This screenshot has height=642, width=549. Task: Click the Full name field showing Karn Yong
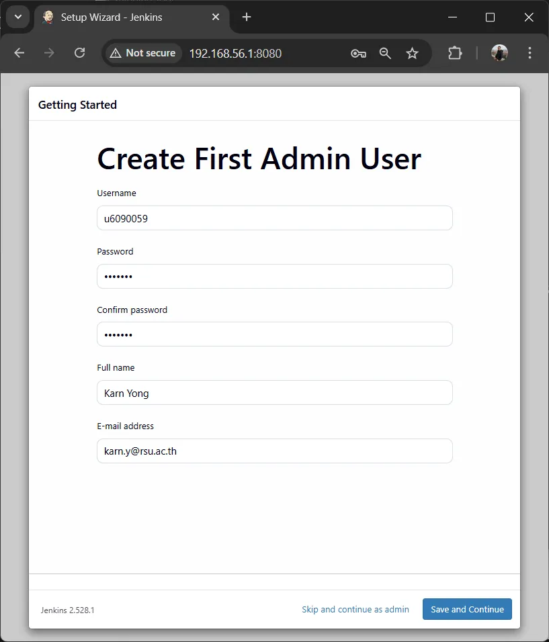click(x=274, y=392)
